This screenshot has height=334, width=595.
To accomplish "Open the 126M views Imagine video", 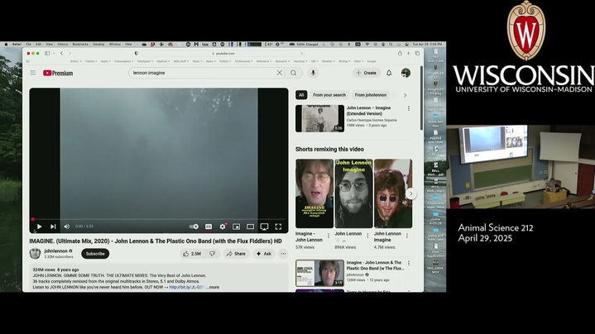I will pos(320,273).
